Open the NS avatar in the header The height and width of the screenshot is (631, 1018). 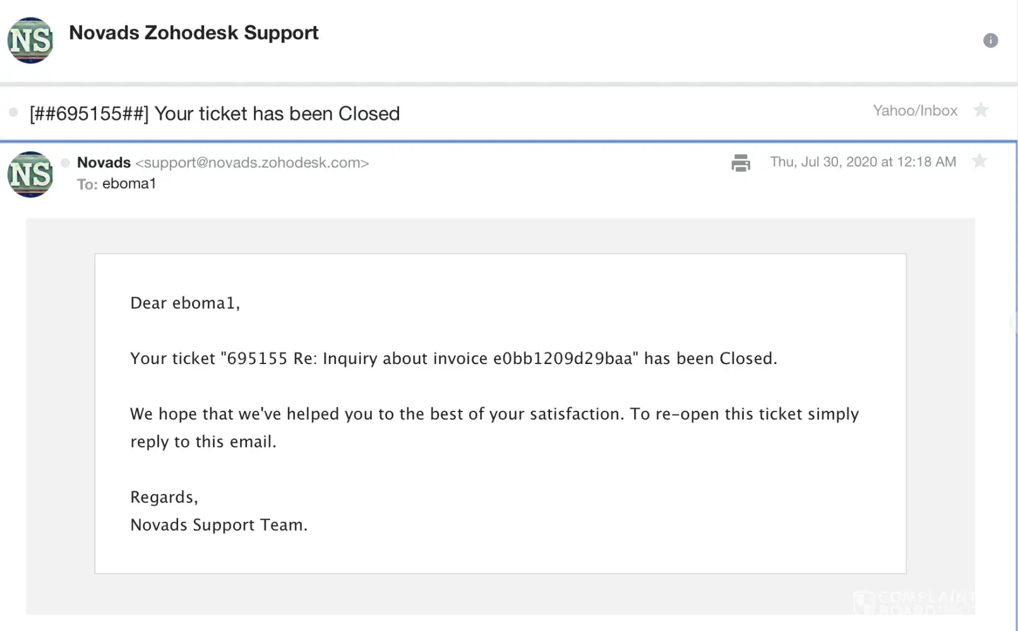click(30, 40)
